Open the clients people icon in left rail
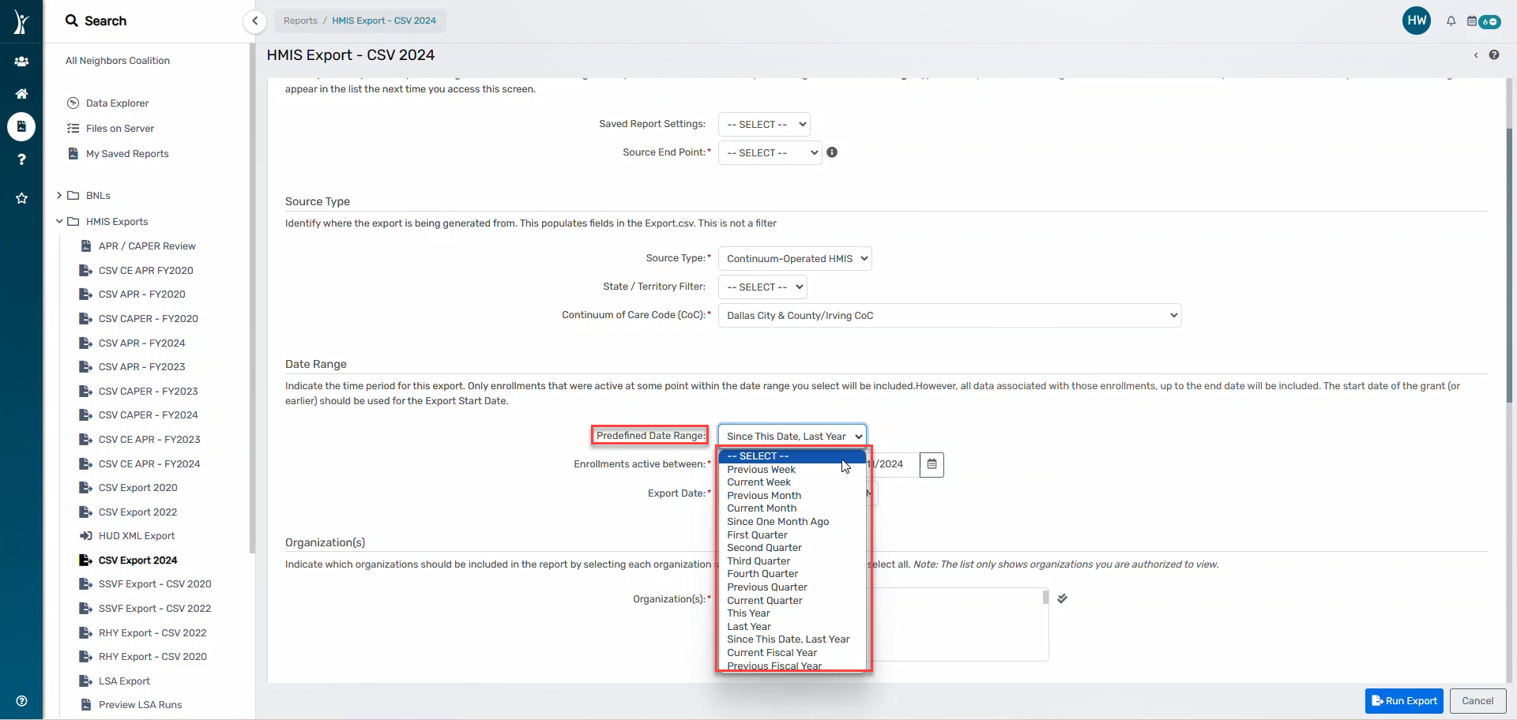 (21, 61)
